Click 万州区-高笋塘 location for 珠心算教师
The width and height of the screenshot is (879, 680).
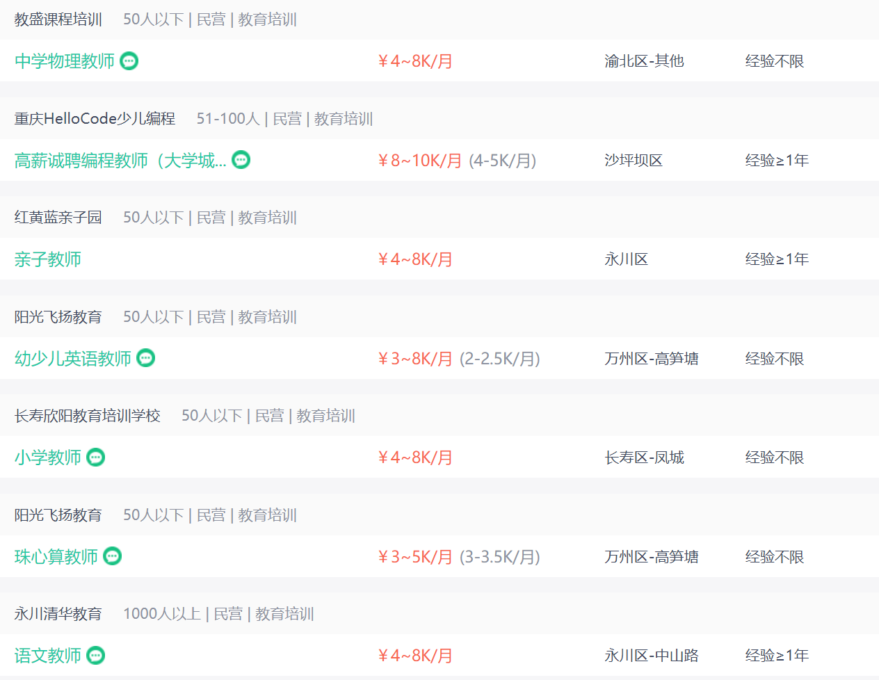tap(652, 557)
